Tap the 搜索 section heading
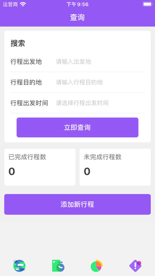This screenshot has width=155, height=276. pos(18,43)
